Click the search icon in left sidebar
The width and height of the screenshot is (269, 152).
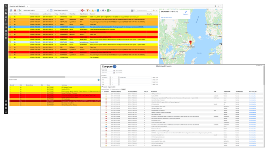(x=6, y=6)
